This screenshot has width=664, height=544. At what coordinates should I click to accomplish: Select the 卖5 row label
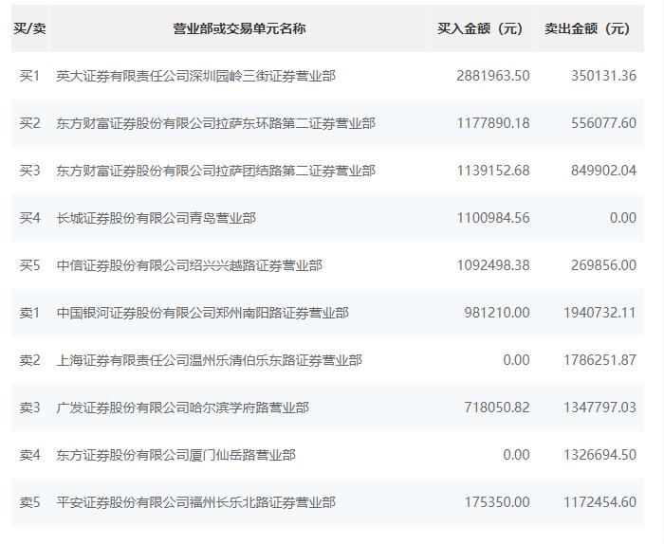pyautogui.click(x=29, y=502)
